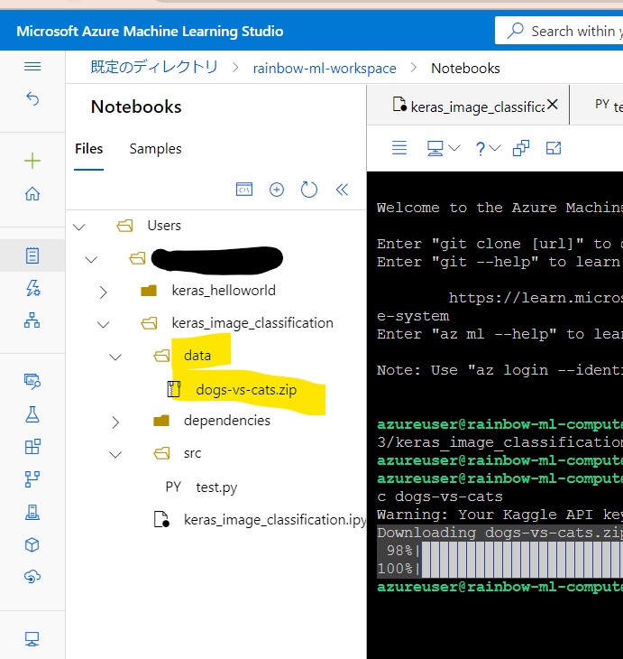Click search magnifier icon
The image size is (623, 659).
pos(515,31)
